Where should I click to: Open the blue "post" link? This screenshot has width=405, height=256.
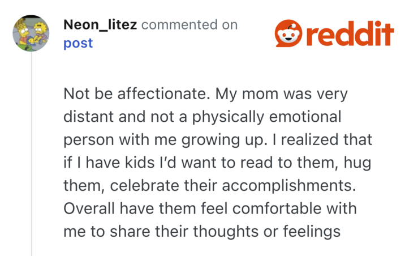tap(78, 44)
